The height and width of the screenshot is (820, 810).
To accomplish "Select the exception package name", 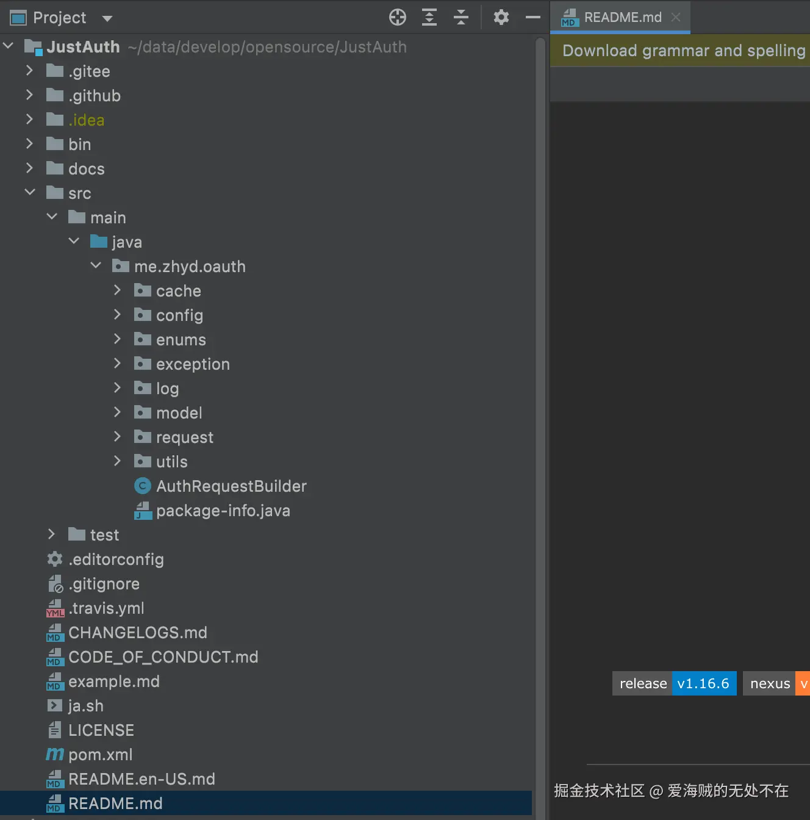I will pos(193,364).
